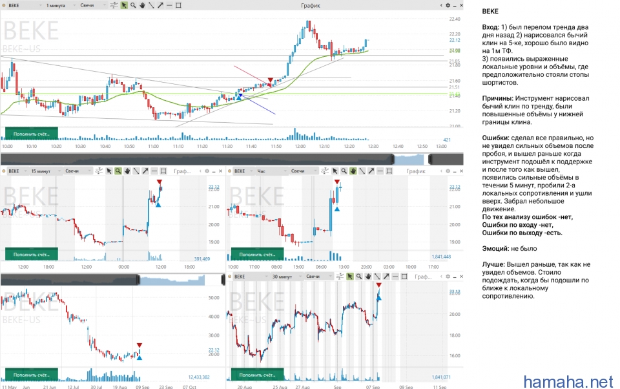Click the right handle of the 1-minute chart range slider
Viewport: 620px width, 389px height.
(430, 159)
